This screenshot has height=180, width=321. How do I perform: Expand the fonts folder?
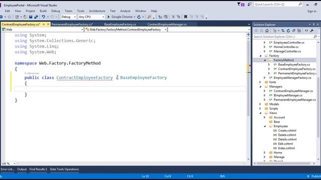pyautogui.click(x=260, y=82)
